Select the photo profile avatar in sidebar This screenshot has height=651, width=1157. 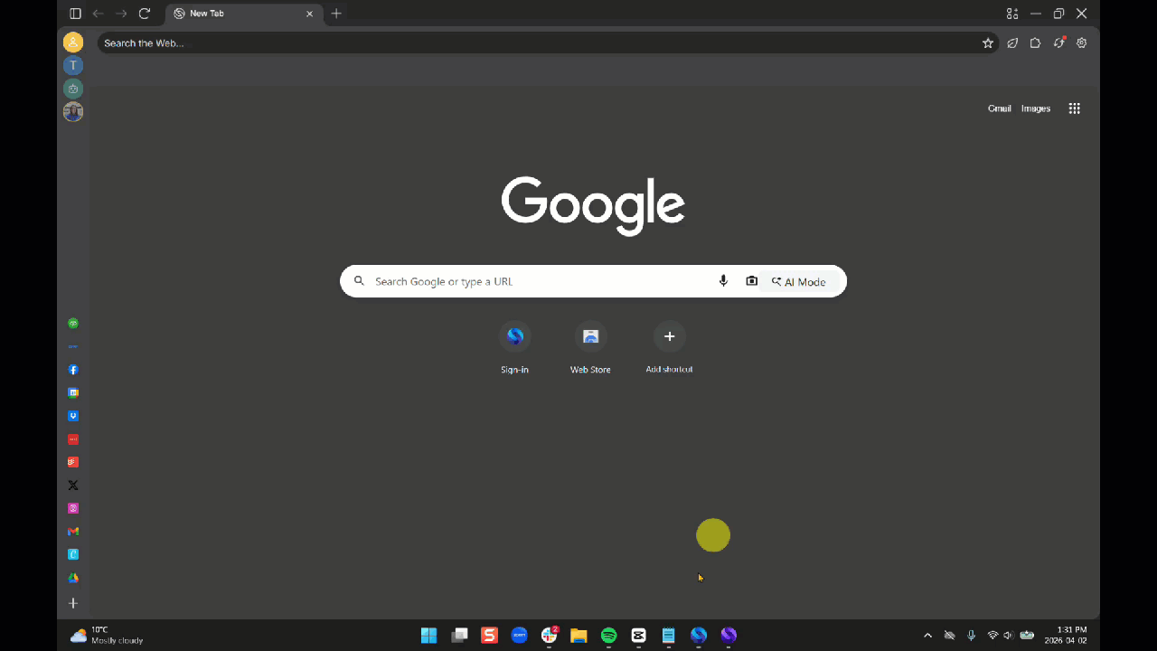[x=73, y=112]
